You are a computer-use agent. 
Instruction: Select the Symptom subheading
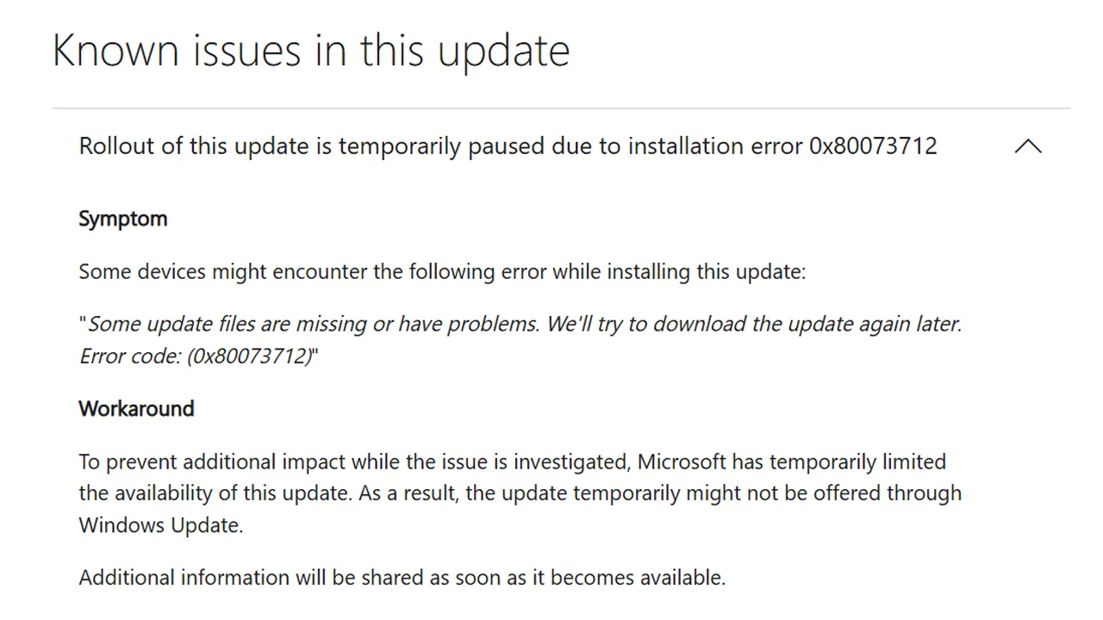pos(122,219)
